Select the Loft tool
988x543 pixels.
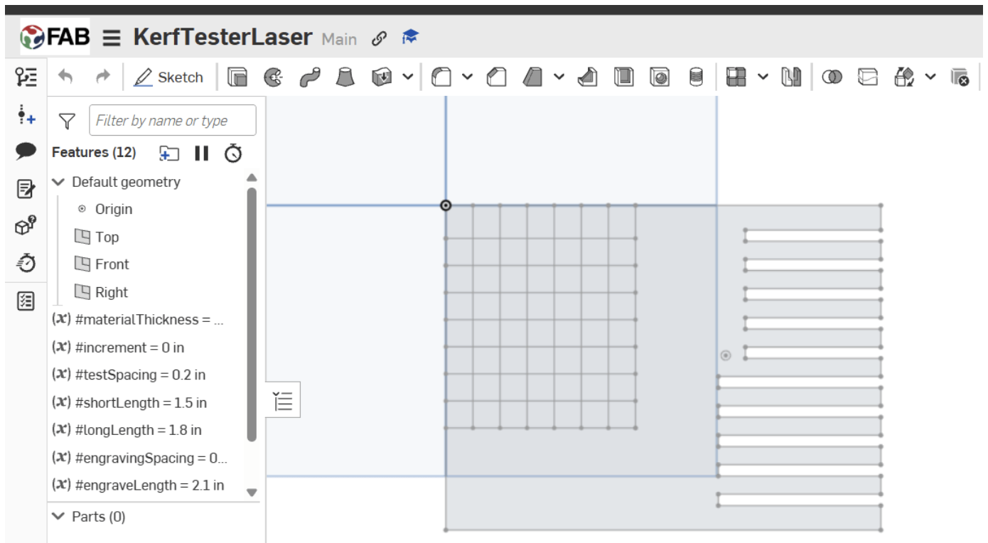[x=345, y=77]
